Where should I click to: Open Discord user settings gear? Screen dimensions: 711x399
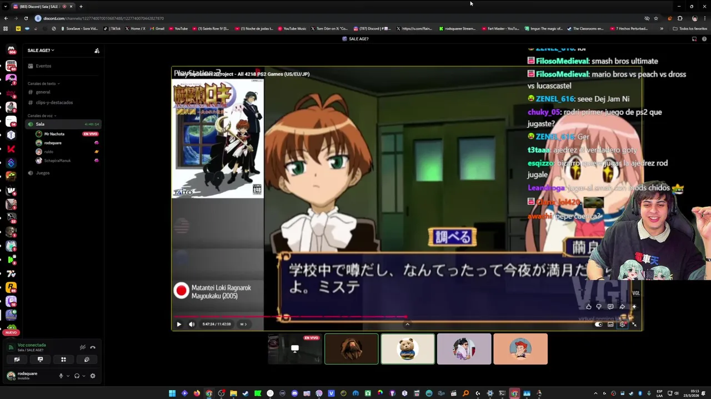pyautogui.click(x=93, y=376)
